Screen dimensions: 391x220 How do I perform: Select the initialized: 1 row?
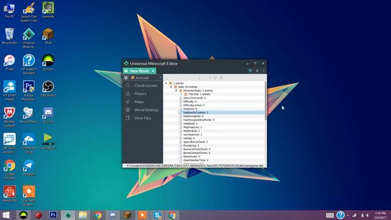pos(190,123)
